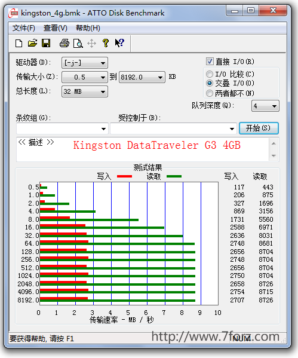Image resolution: width=298 pixels, height=358 pixels.
Task: Click description box scrollbar down arrow
Action: pyautogui.click(x=274, y=156)
